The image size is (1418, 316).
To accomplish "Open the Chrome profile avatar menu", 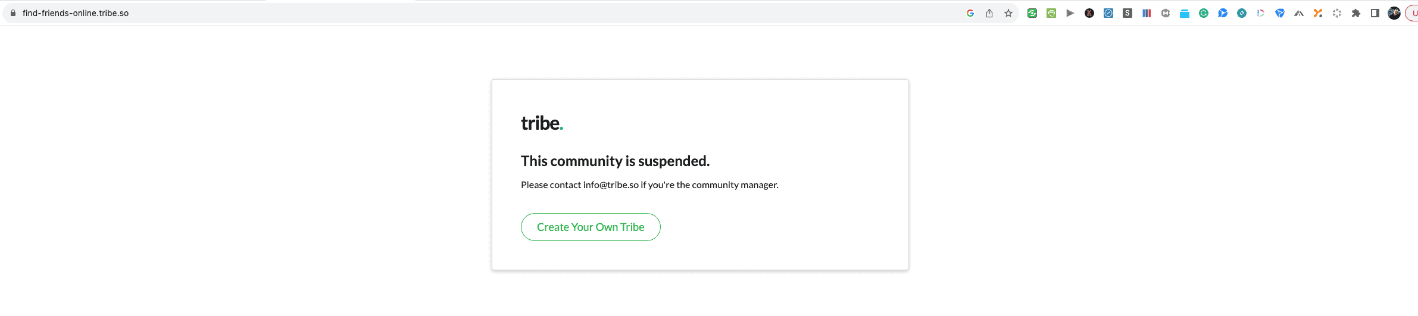I will click(1394, 13).
